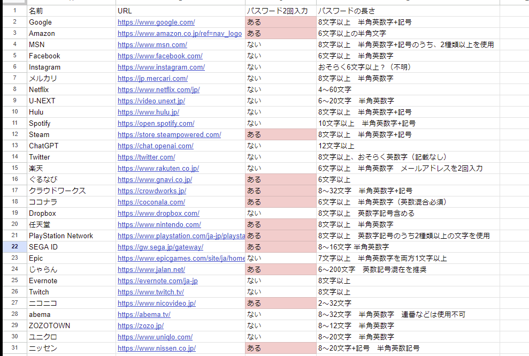Select the パスワードの長さ header cell
This screenshot has width=529, height=356.
coord(408,11)
